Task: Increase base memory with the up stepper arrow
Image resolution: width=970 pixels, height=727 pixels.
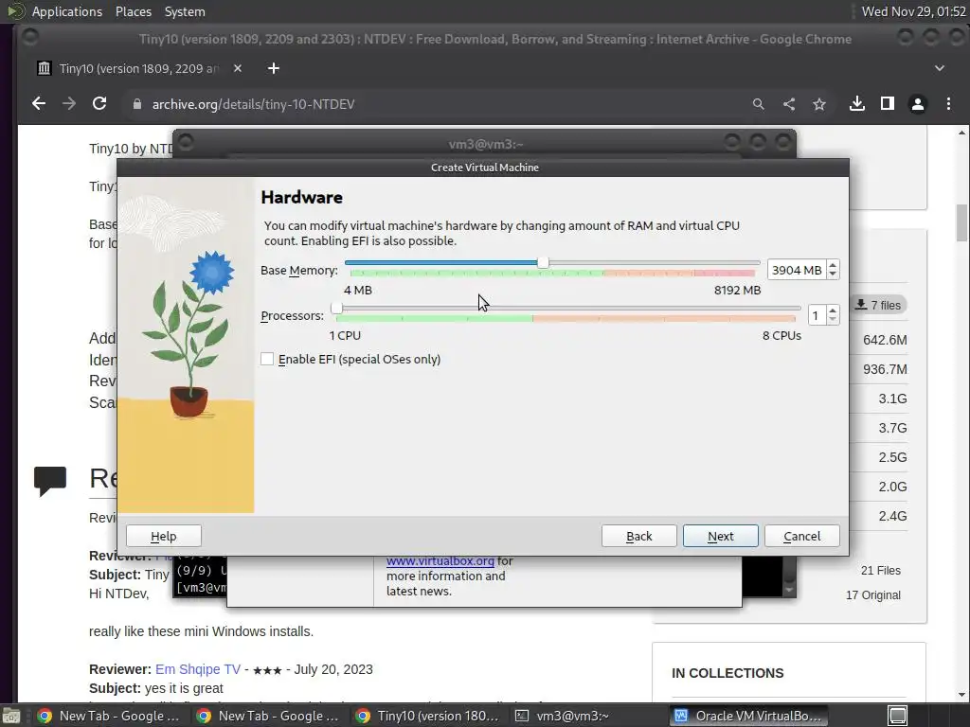Action: pyautogui.click(x=833, y=265)
